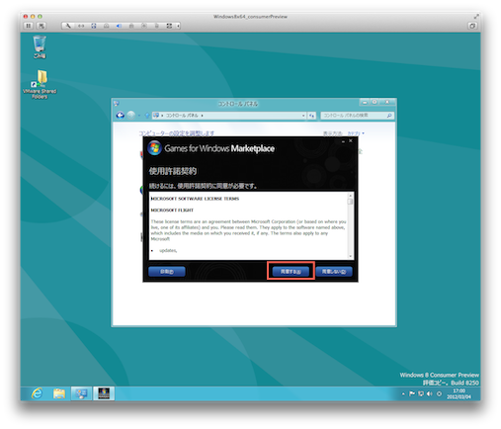
Task: Click the Control Panel window title bar icon
Action: [117, 104]
